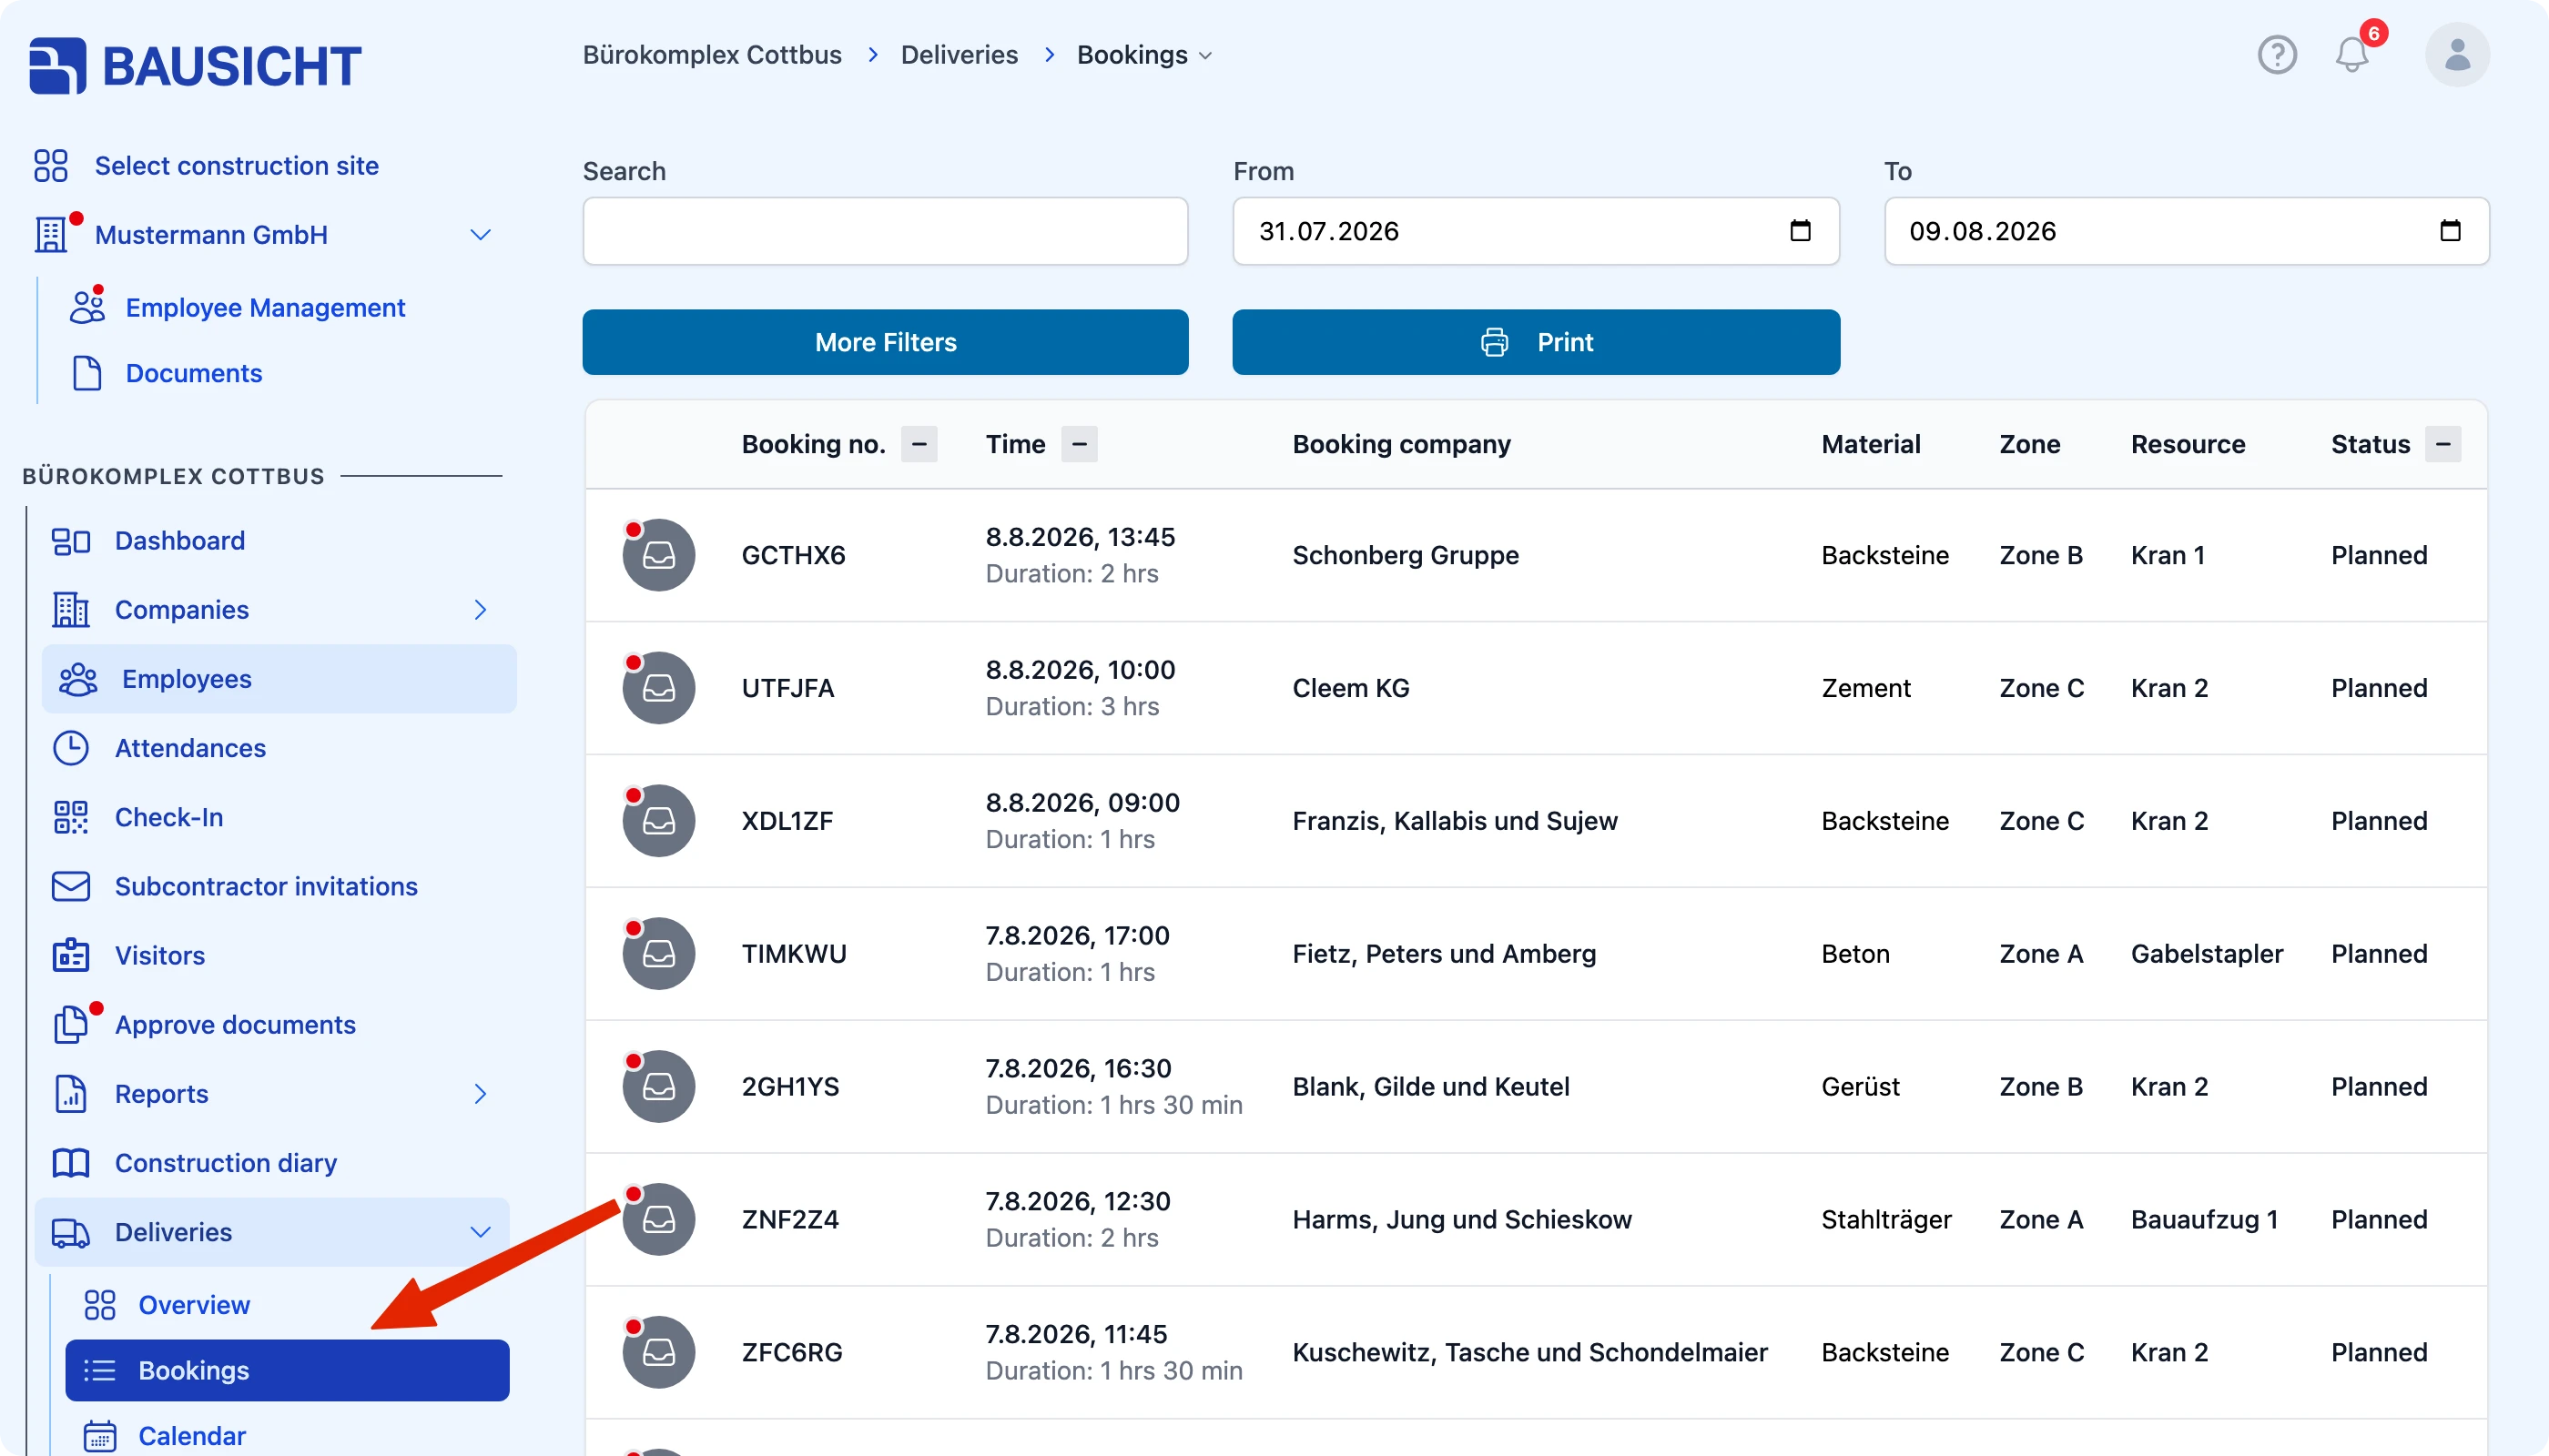
Task: Click the Planned status of booking XDL1ZF
Action: 2379,821
